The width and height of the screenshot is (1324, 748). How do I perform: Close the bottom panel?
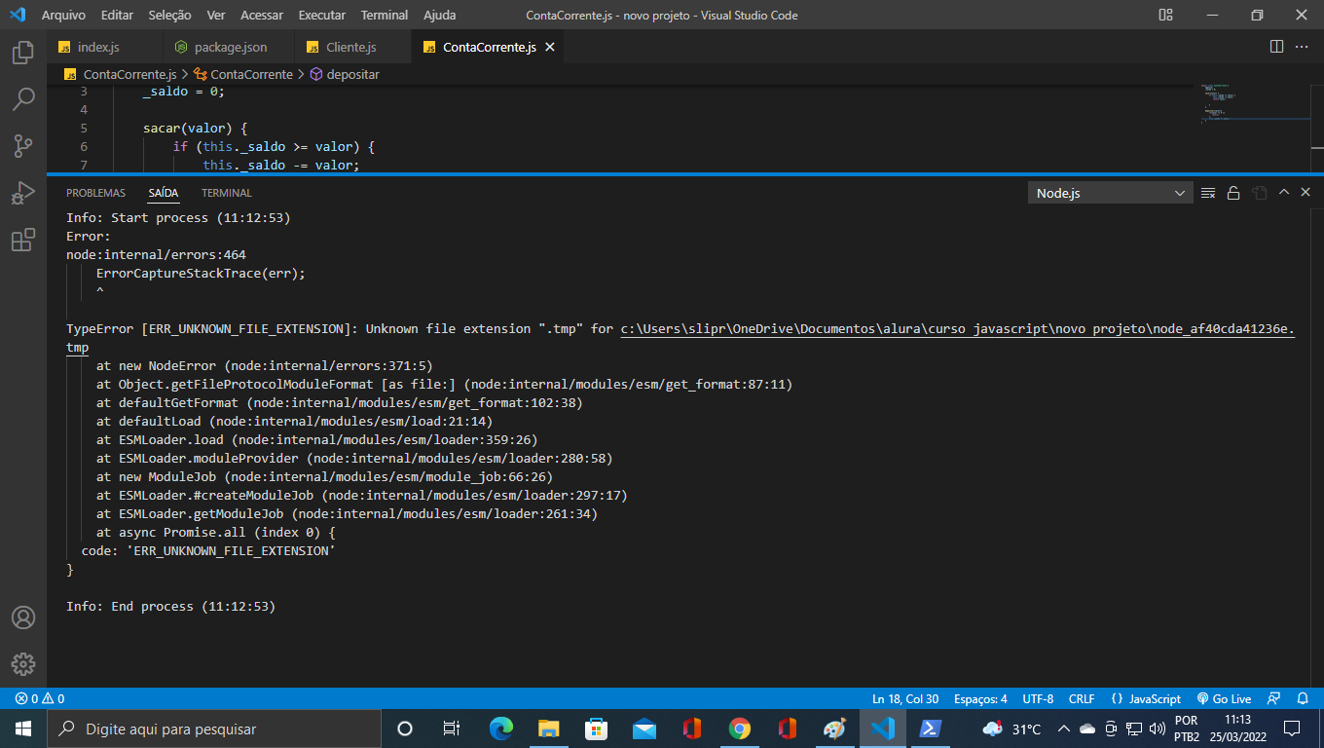[1306, 193]
